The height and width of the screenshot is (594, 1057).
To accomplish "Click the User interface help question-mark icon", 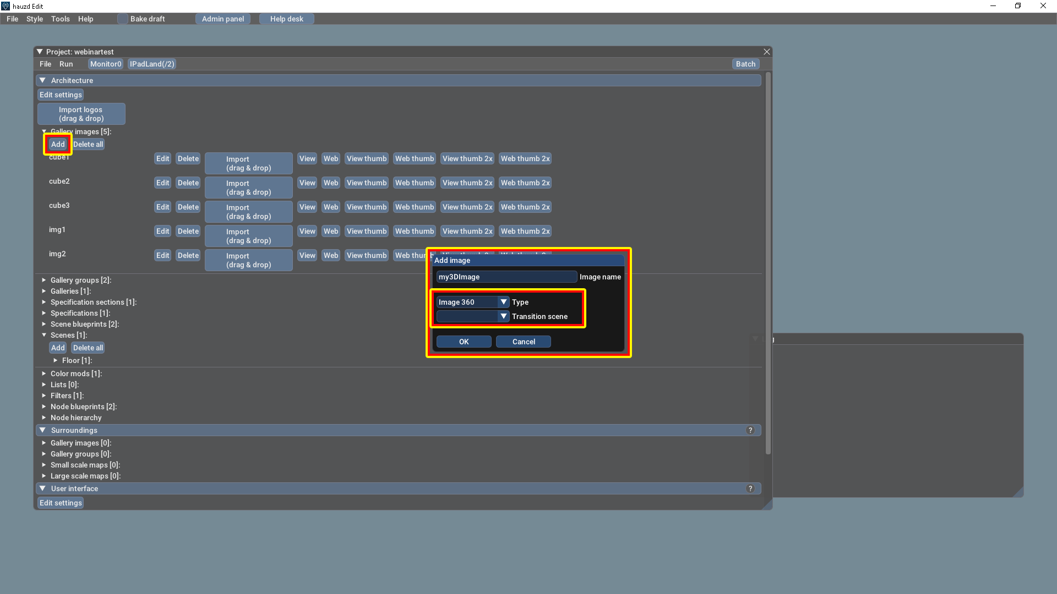I will coord(750,488).
